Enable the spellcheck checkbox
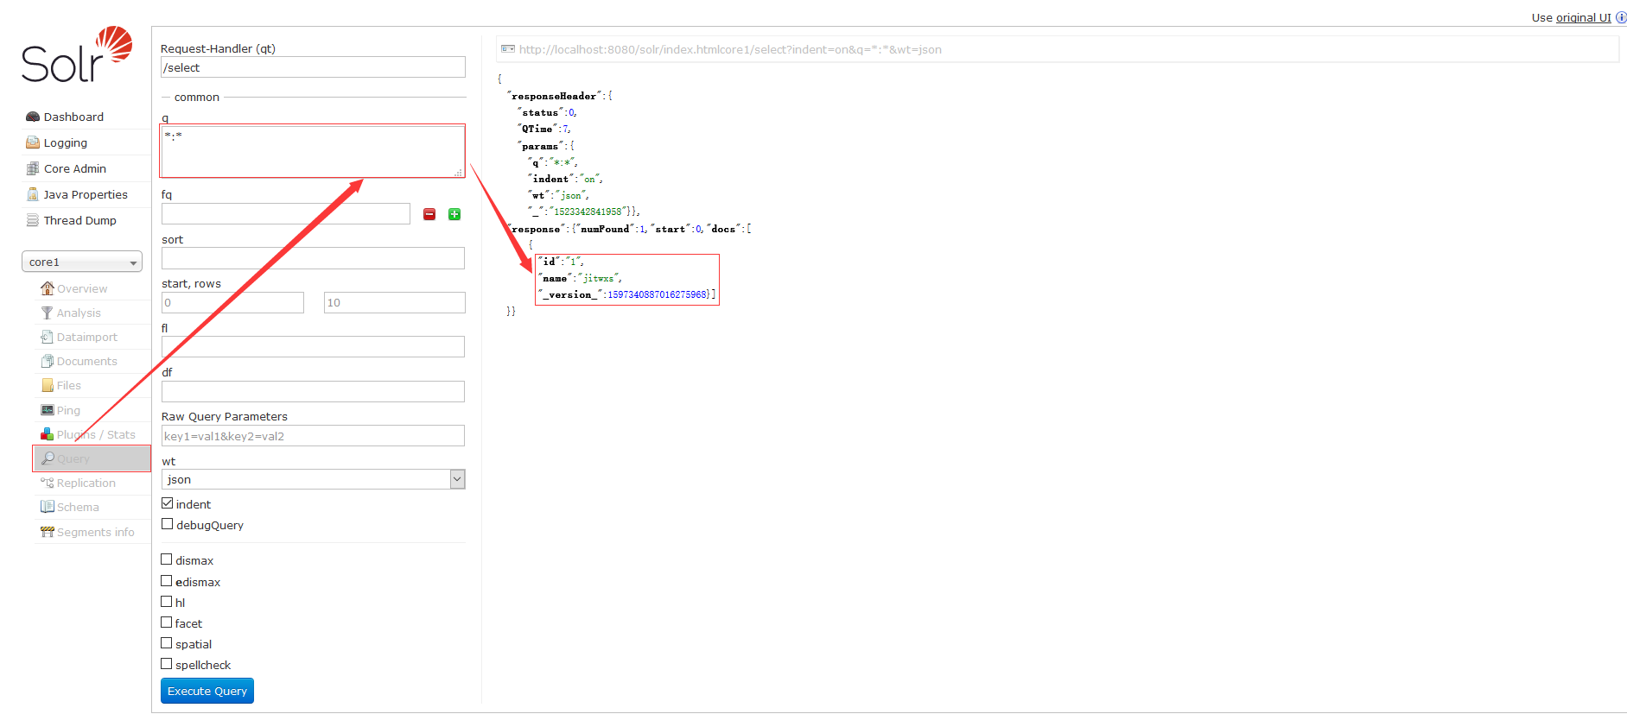Viewport: 1627px width, 714px height. [167, 664]
